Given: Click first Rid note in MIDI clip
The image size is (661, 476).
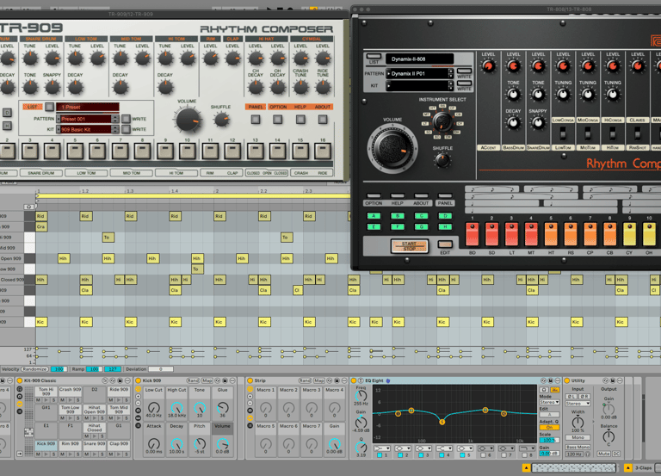Looking at the screenshot, I should [x=41, y=216].
